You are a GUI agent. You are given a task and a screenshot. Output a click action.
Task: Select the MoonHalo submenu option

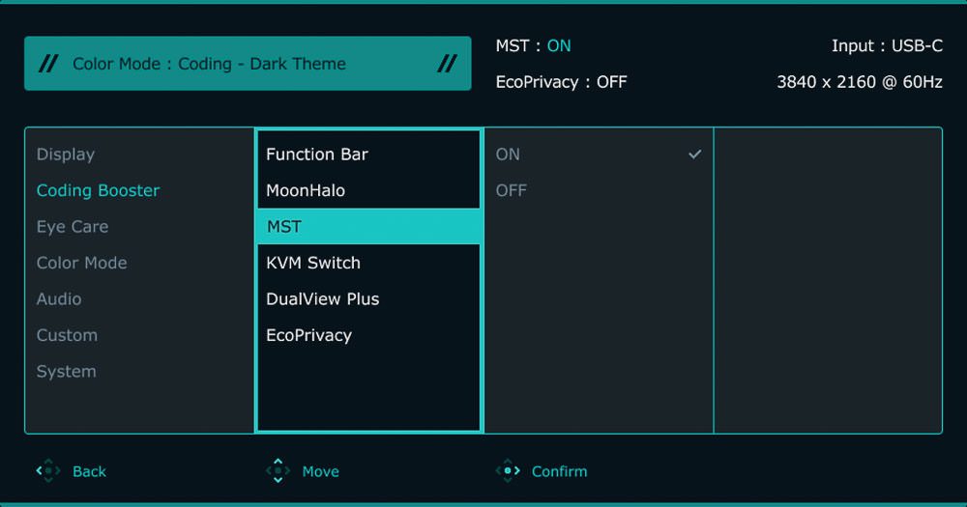(x=306, y=190)
